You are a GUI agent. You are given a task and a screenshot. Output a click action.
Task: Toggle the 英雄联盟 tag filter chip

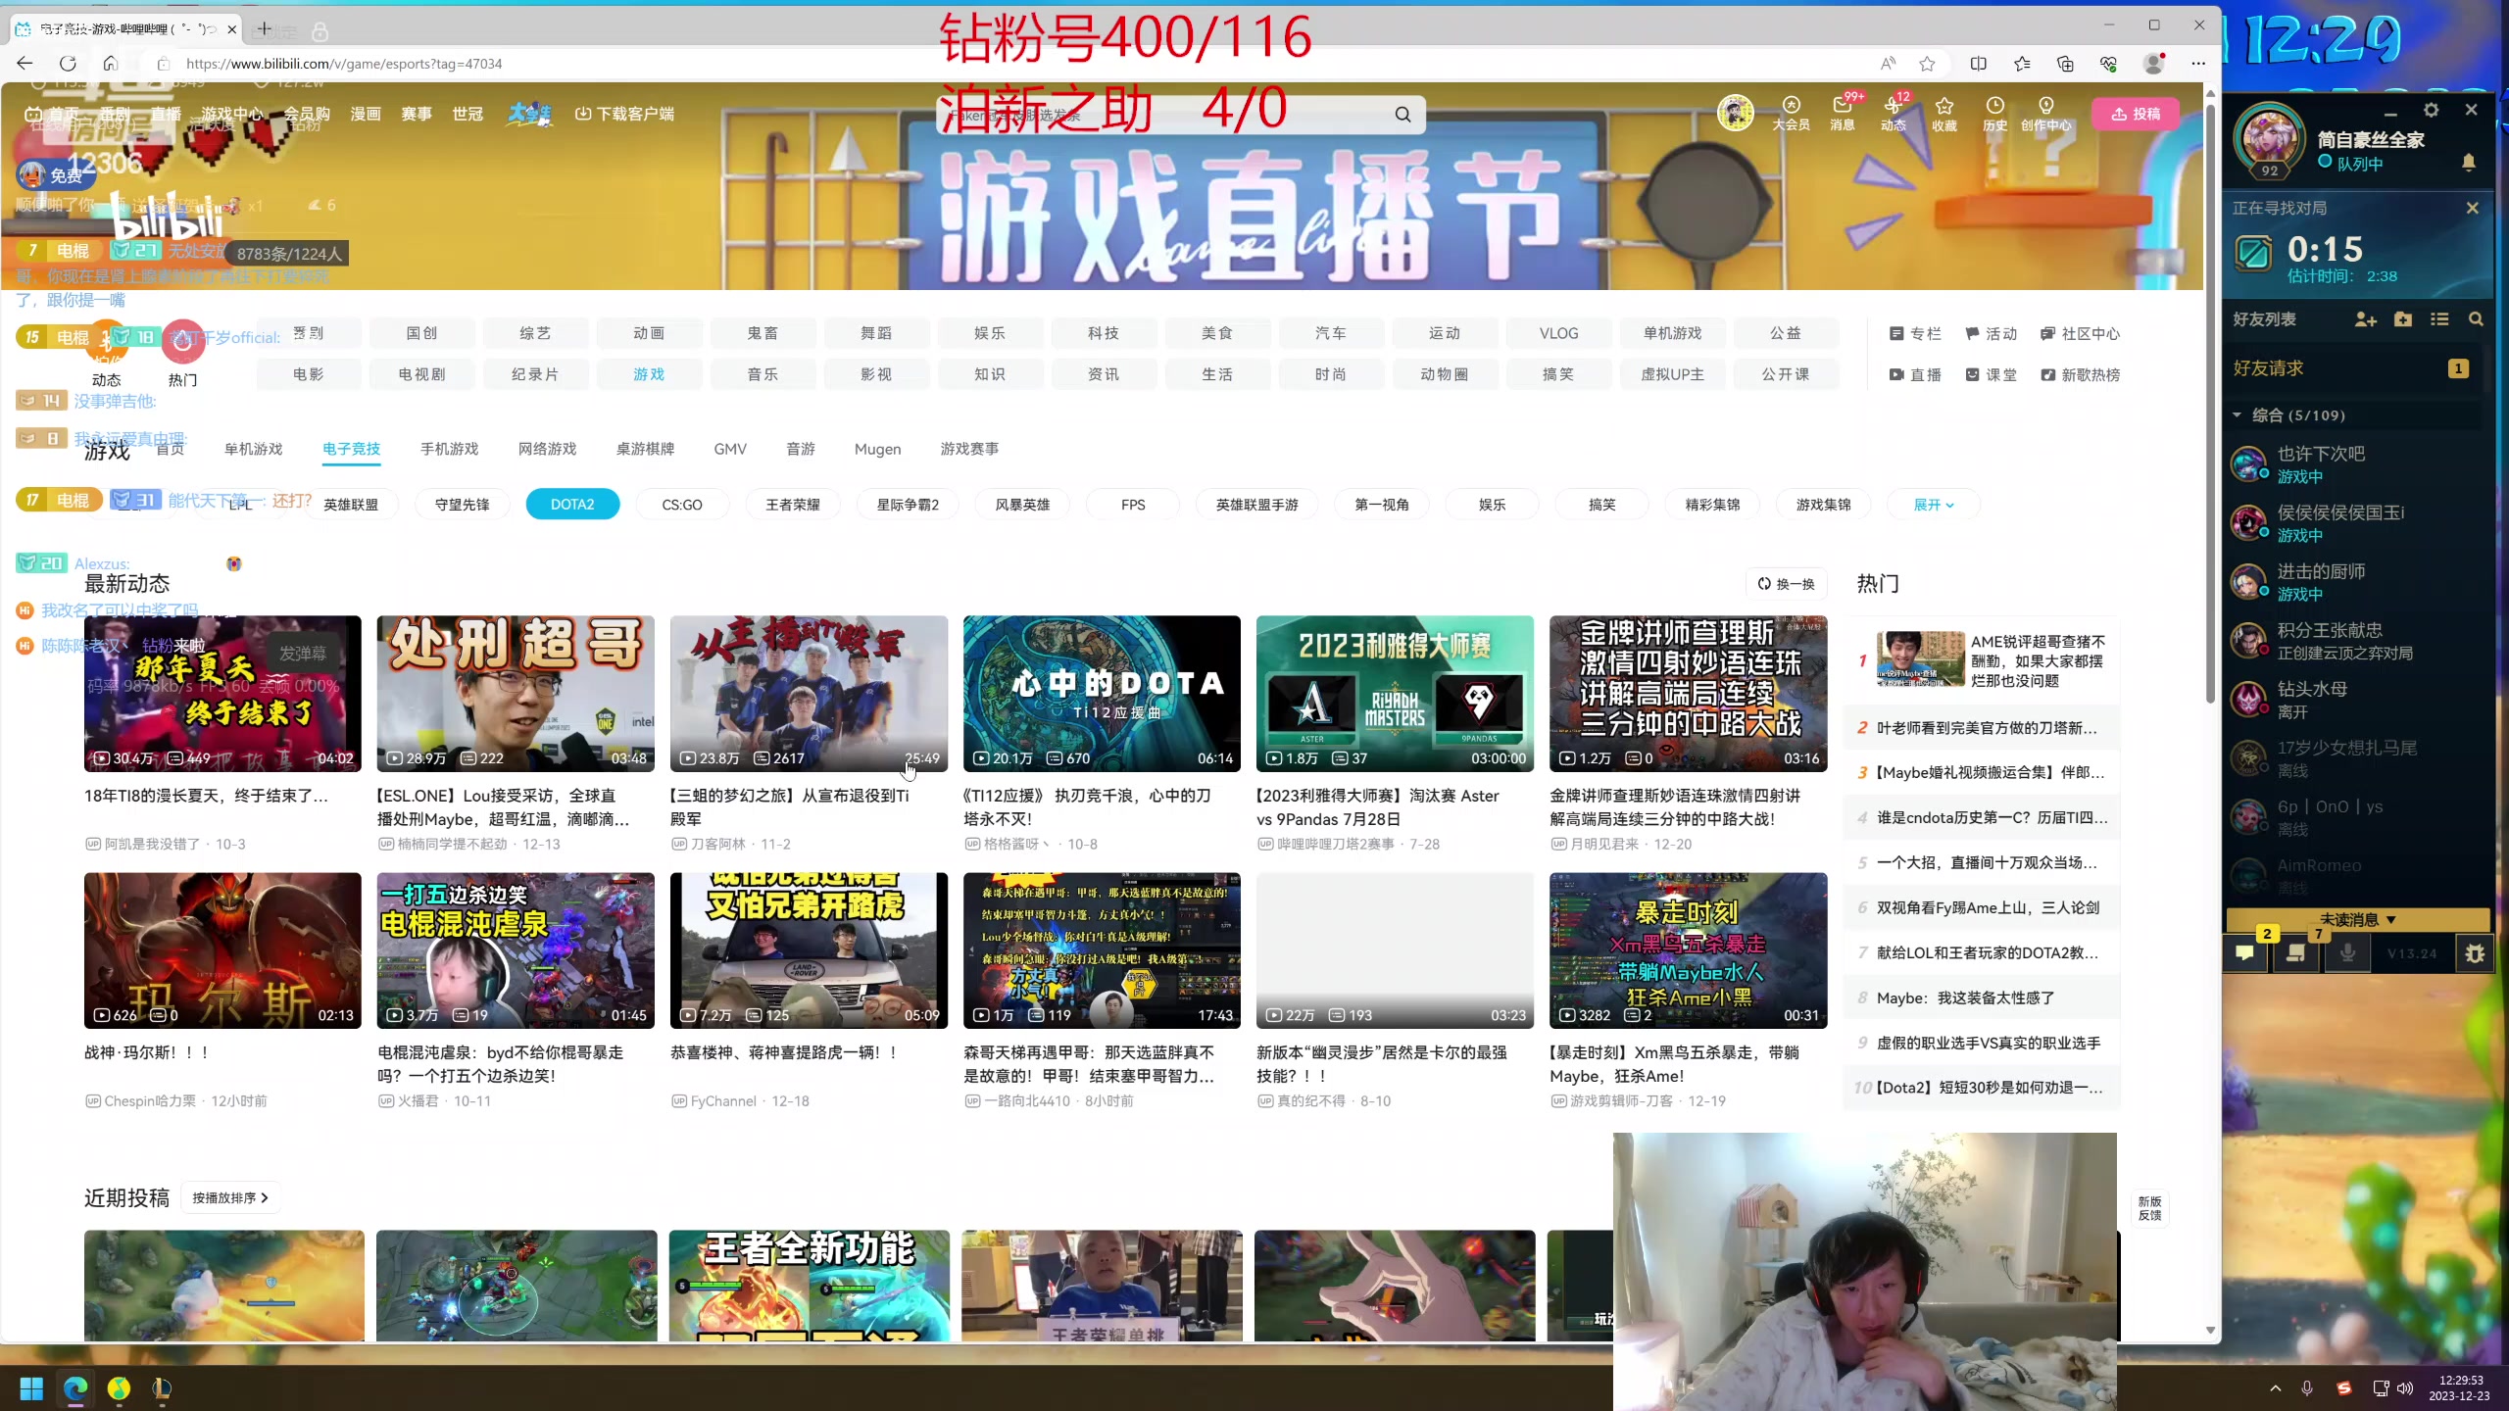click(351, 505)
